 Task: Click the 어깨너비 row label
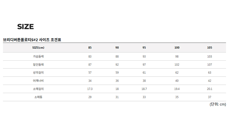(x=38, y=81)
